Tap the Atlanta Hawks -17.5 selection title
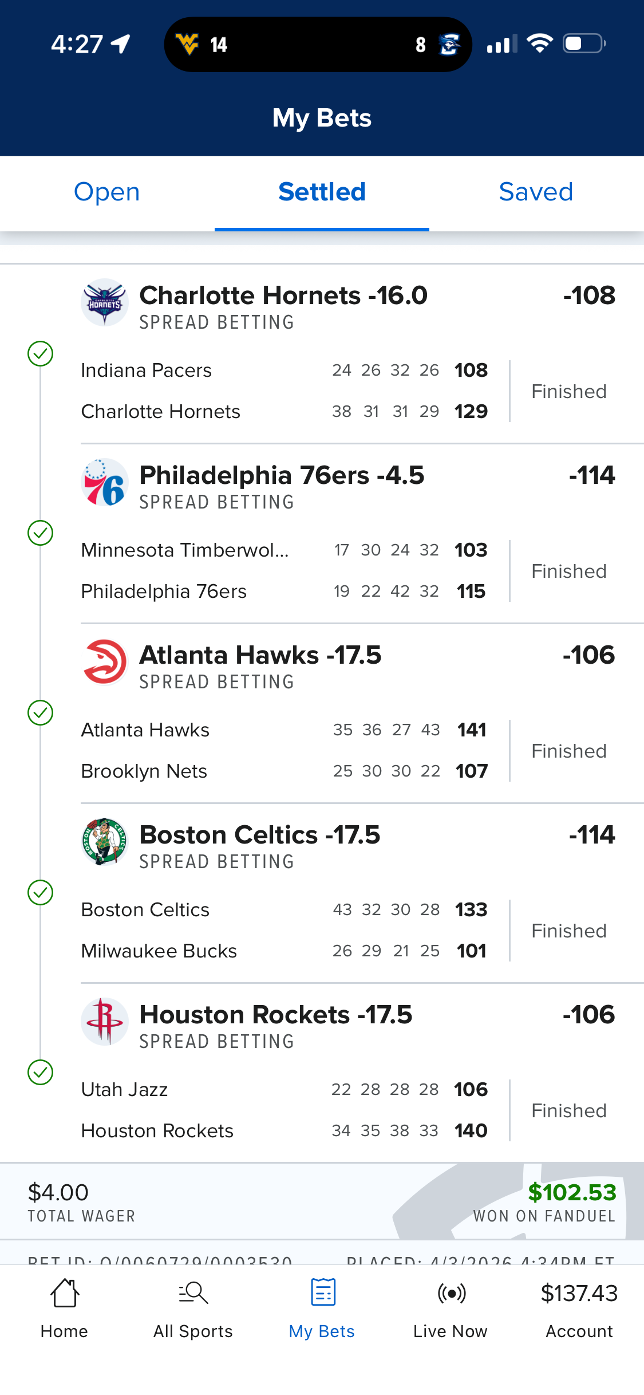This screenshot has height=1395, width=644. click(260, 655)
